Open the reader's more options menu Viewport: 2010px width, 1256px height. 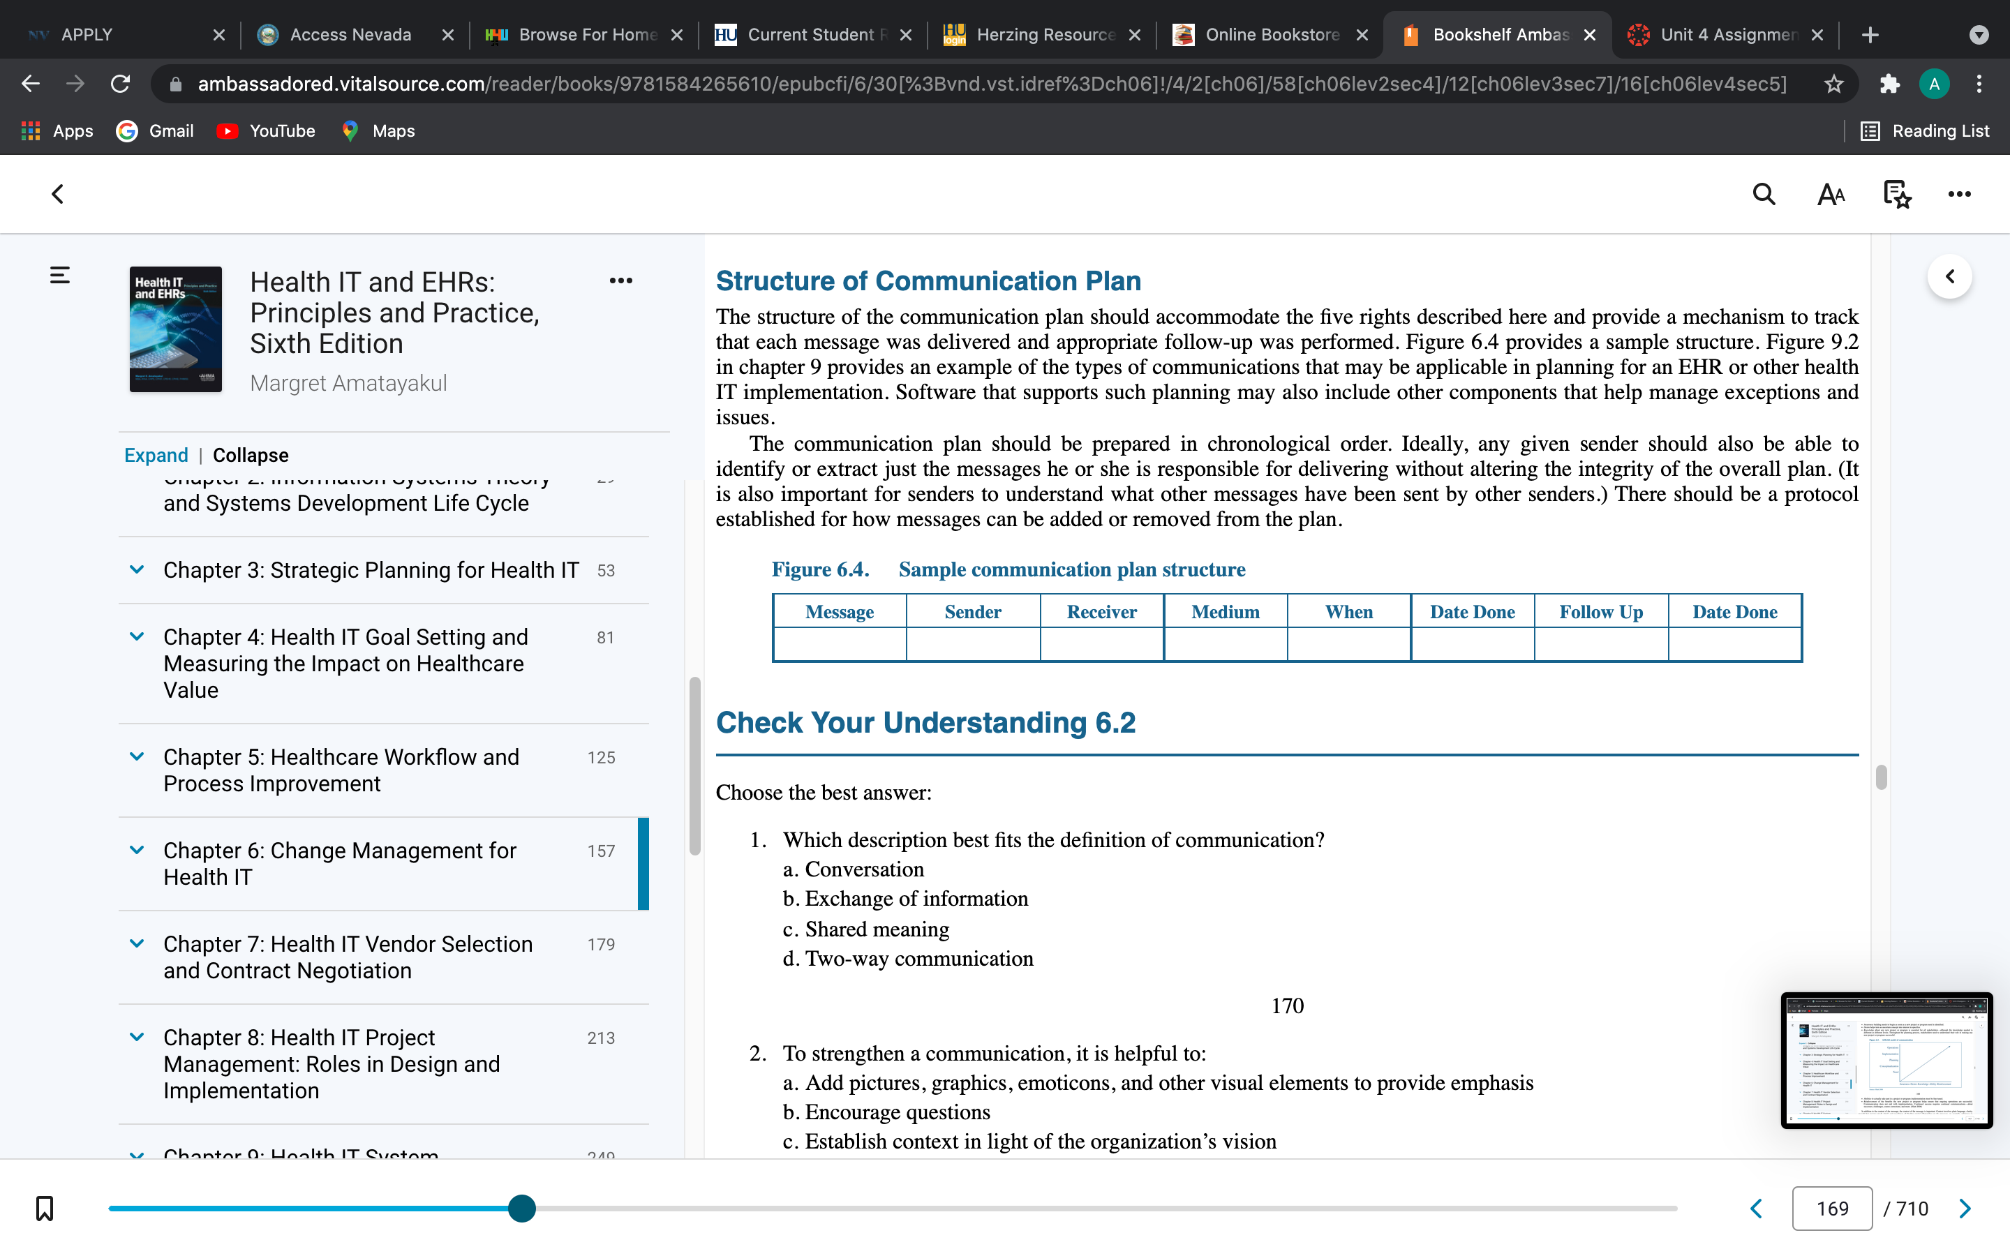click(1959, 195)
